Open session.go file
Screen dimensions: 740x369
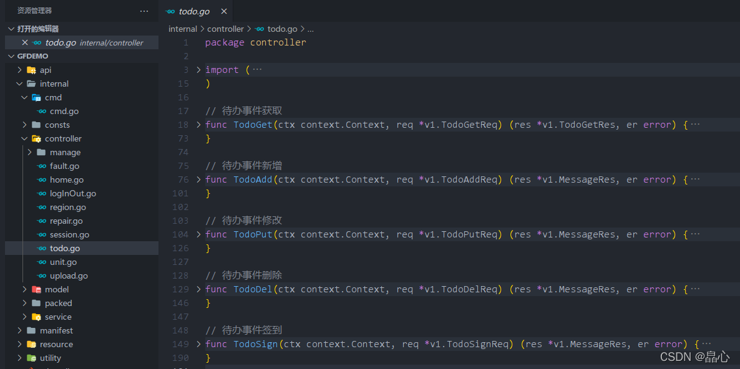[x=69, y=234]
